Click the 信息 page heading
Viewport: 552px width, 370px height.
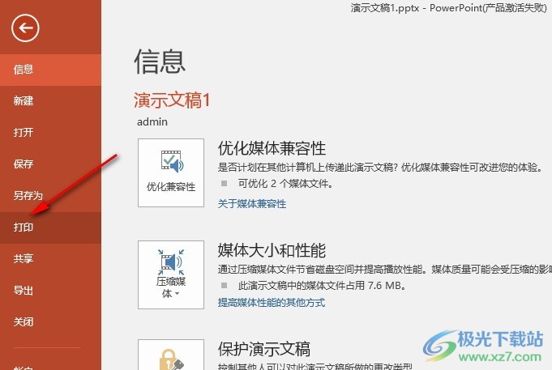(160, 62)
